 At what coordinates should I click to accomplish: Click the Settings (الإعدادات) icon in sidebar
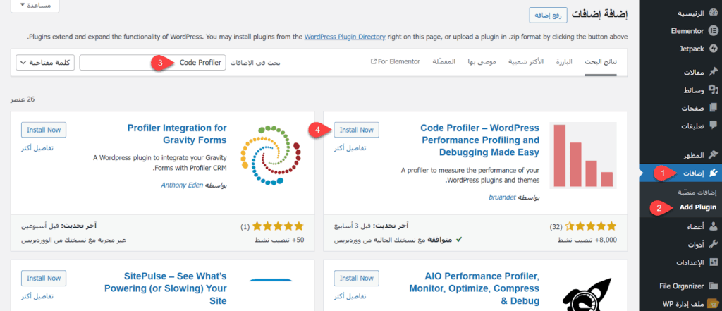click(713, 262)
